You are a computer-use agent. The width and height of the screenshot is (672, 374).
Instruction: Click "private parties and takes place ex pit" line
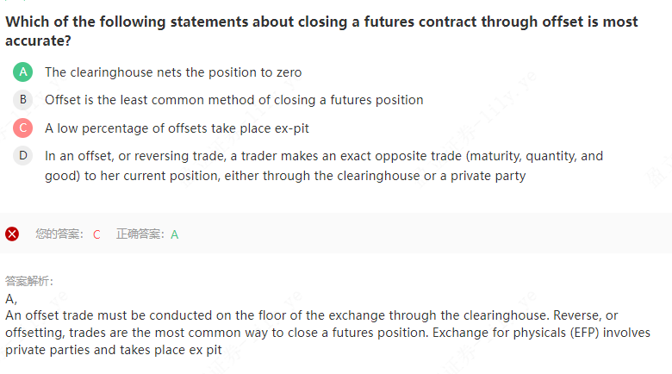114,350
